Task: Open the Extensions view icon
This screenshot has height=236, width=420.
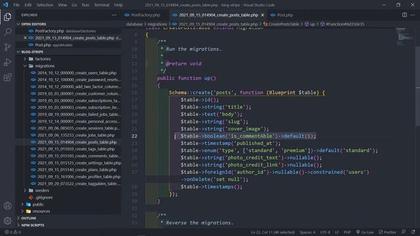Action: [x=7, y=77]
